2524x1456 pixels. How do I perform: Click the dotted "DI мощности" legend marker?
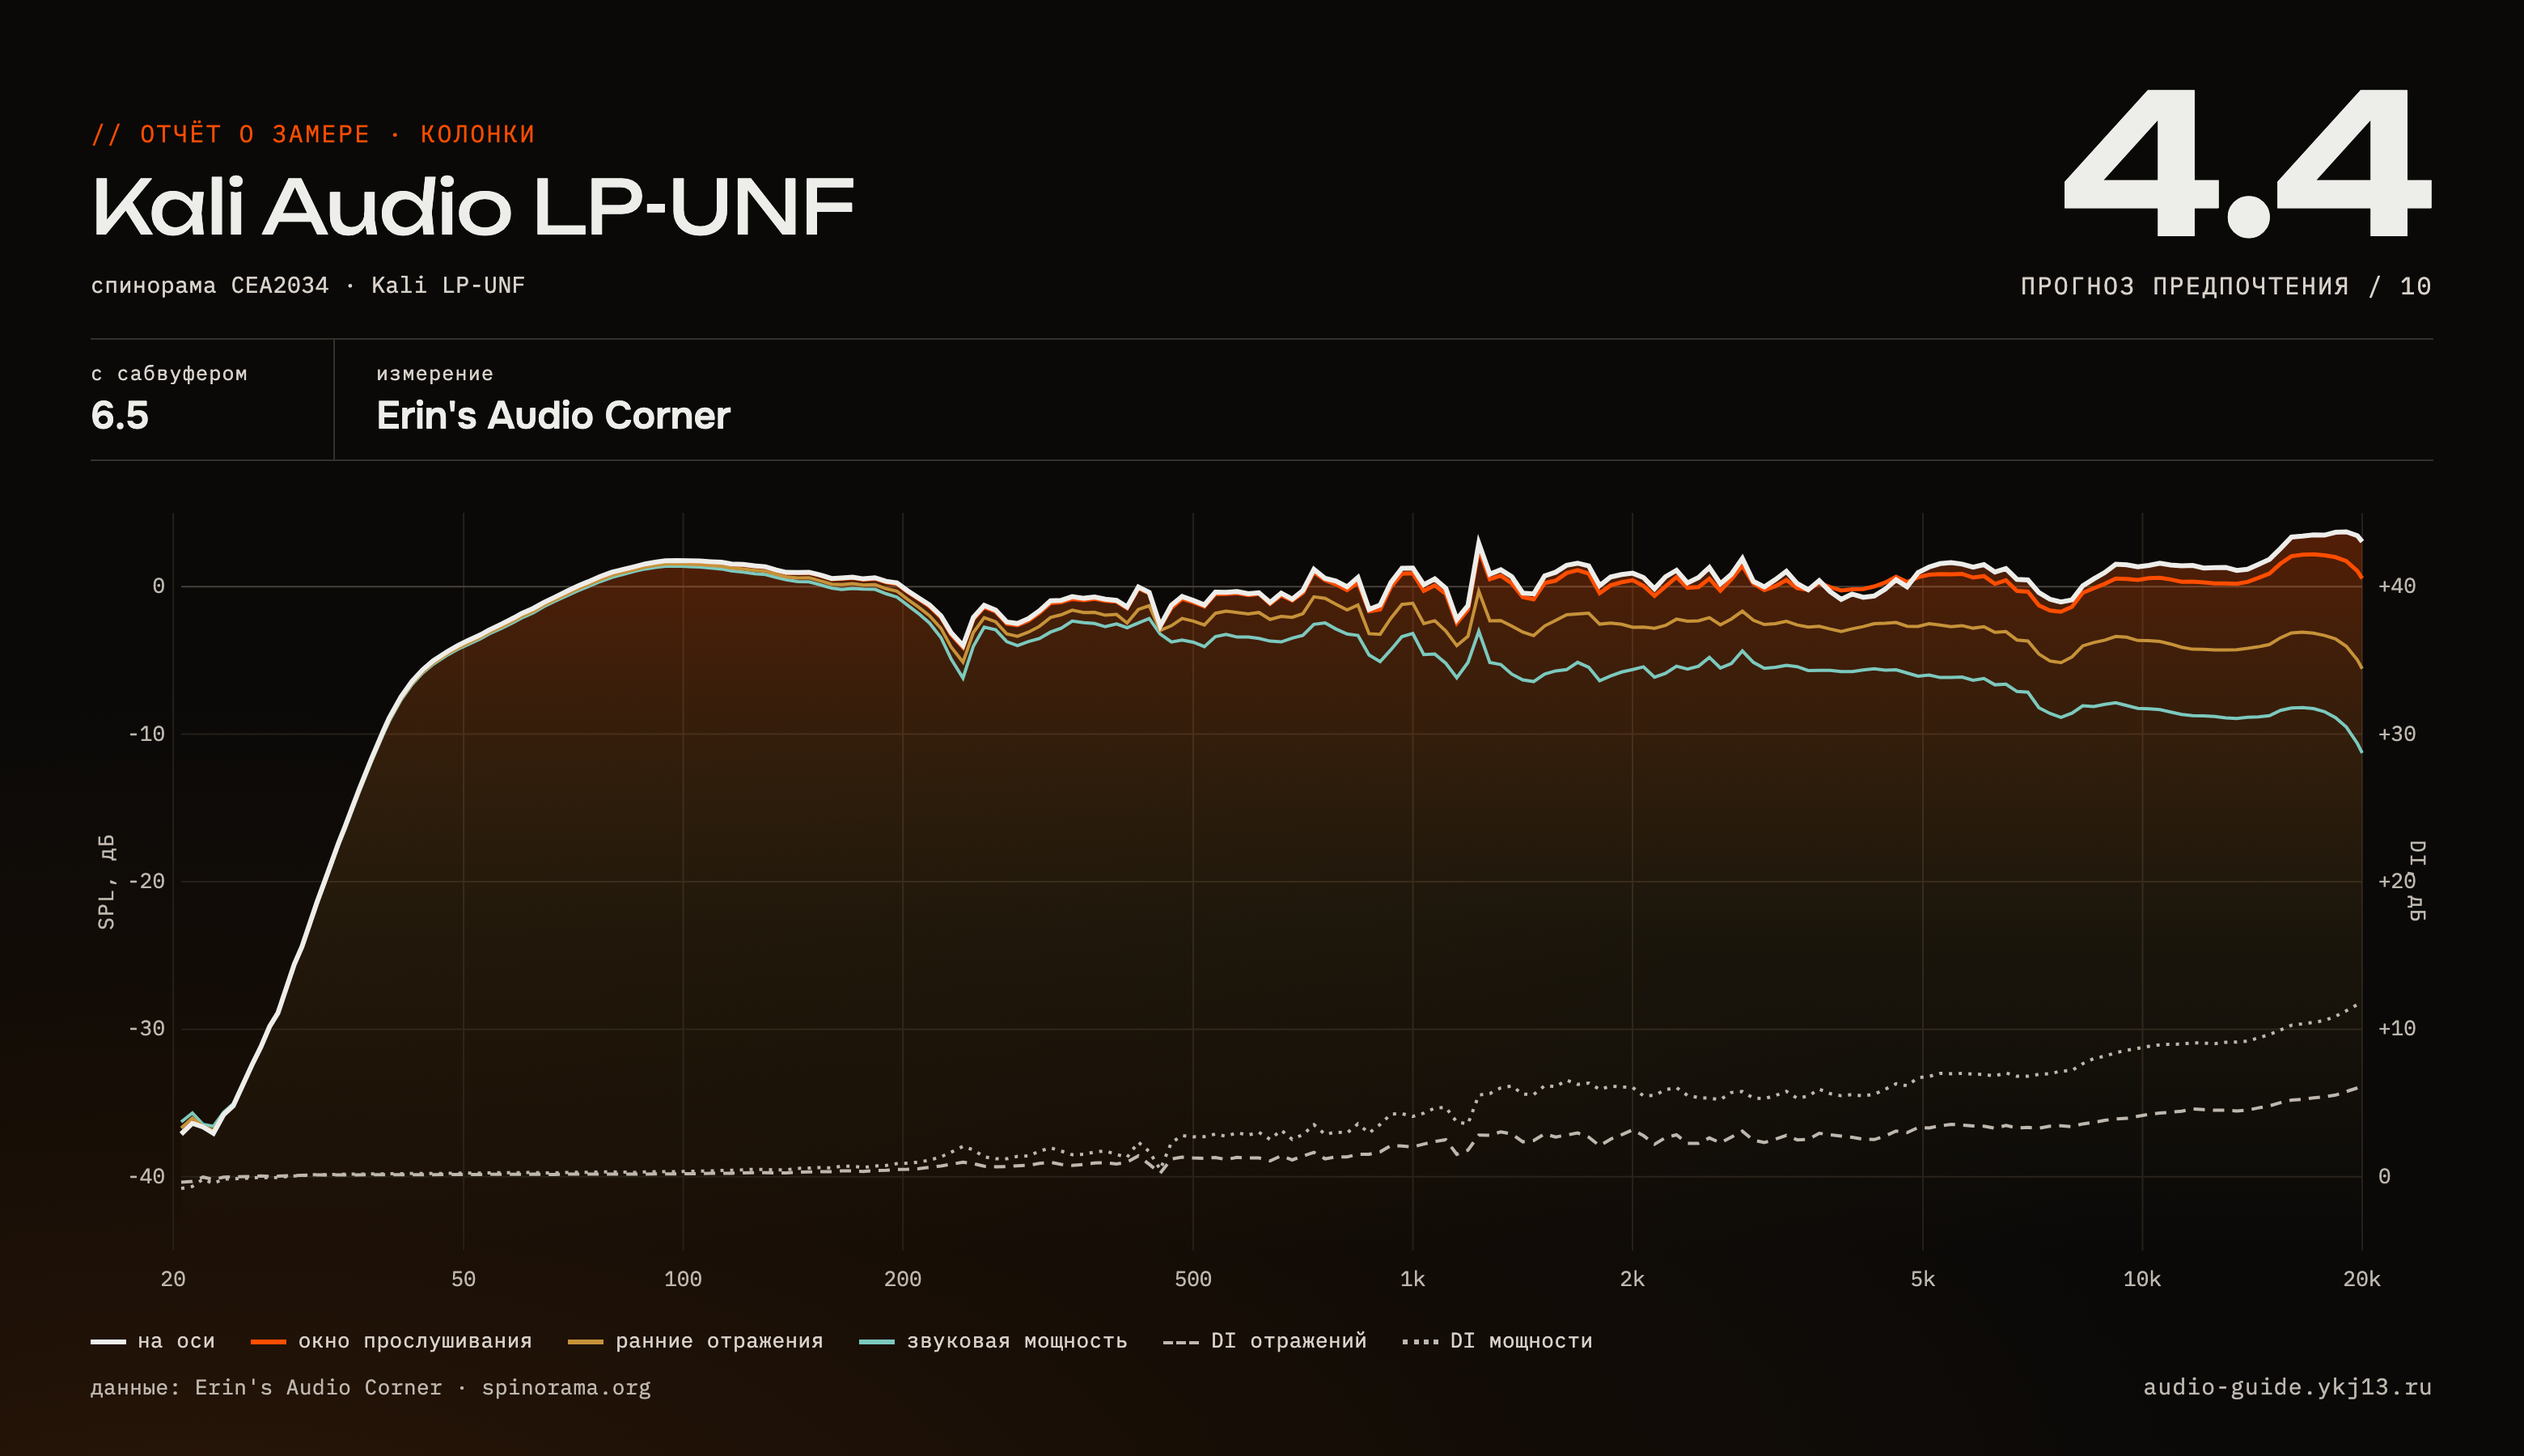tap(1420, 1342)
